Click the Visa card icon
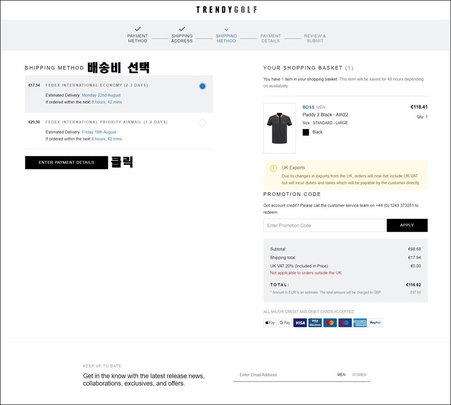 pyautogui.click(x=300, y=323)
